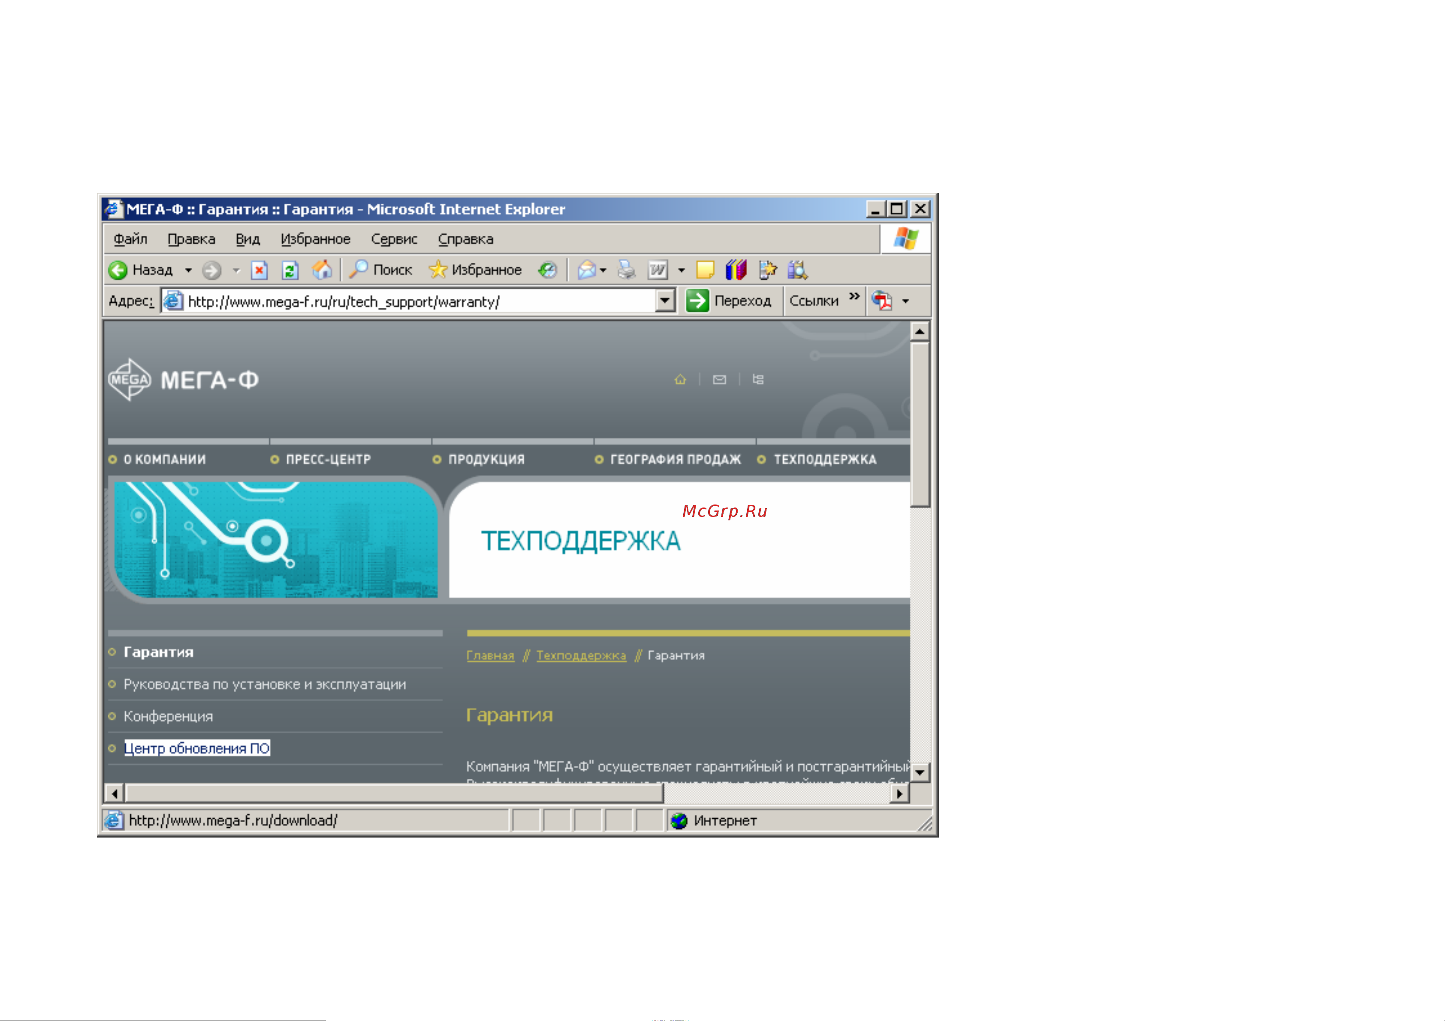This screenshot has height=1021, width=1445.
Task: Open the Справка menu
Action: [466, 239]
